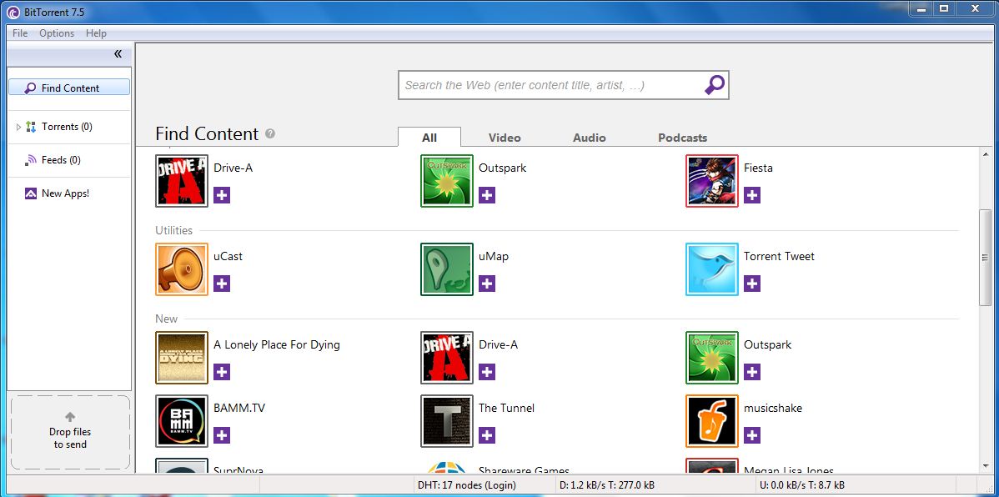Click The Tunnel title text

pyautogui.click(x=506, y=408)
